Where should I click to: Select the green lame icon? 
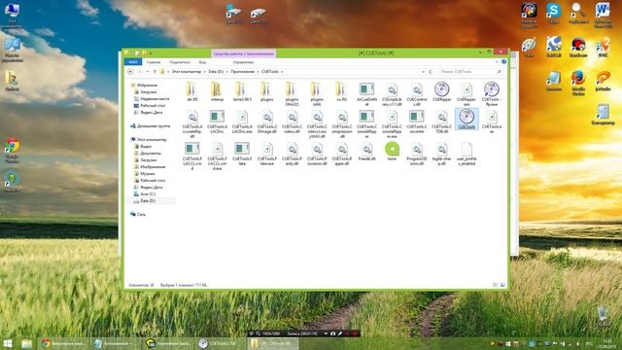coord(392,152)
